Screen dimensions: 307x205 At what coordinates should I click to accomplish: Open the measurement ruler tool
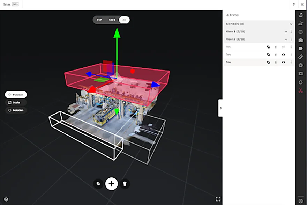[301, 57]
